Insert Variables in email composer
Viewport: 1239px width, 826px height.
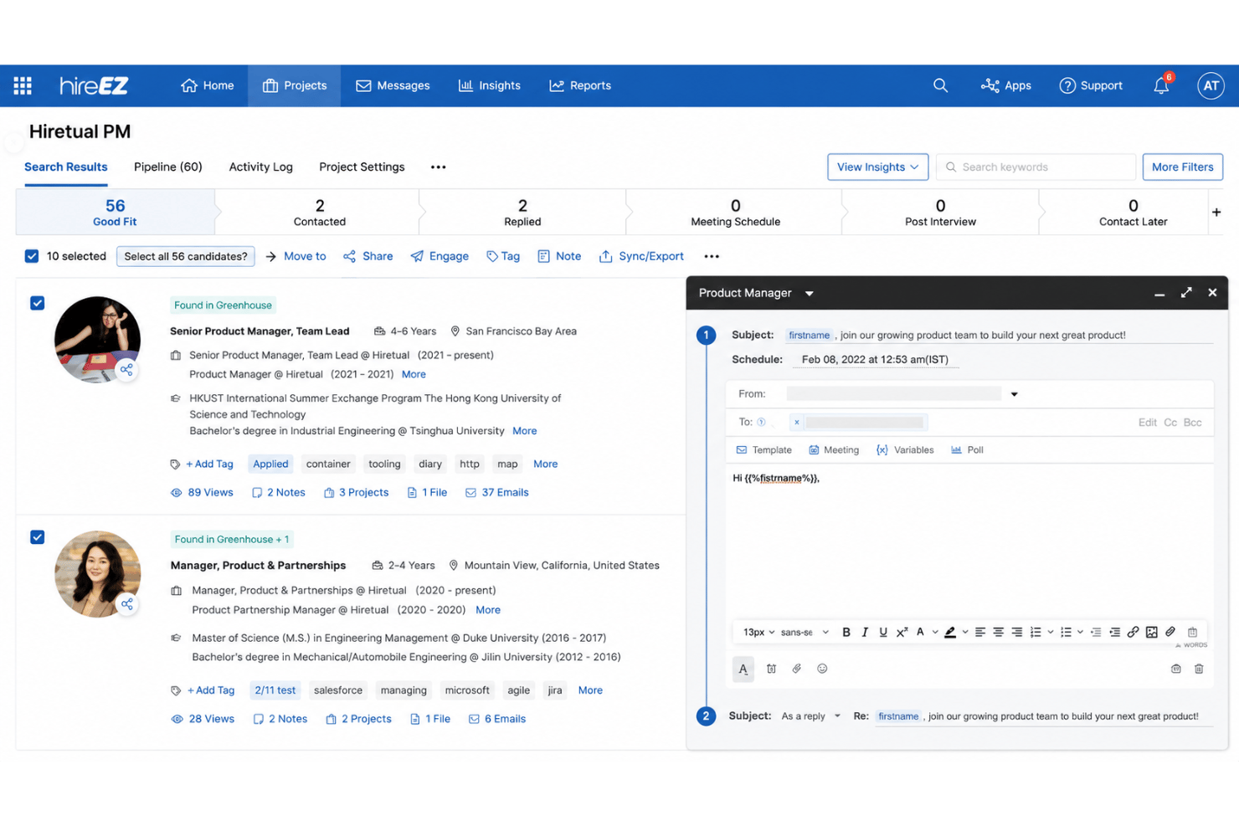(x=905, y=449)
